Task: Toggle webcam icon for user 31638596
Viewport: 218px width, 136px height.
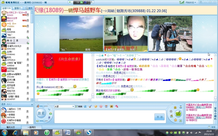Action: [28, 32]
